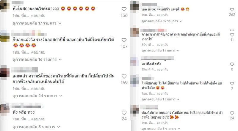
Task: Open username above 'หึง หรือ หวง' comment
Action: 26,105
